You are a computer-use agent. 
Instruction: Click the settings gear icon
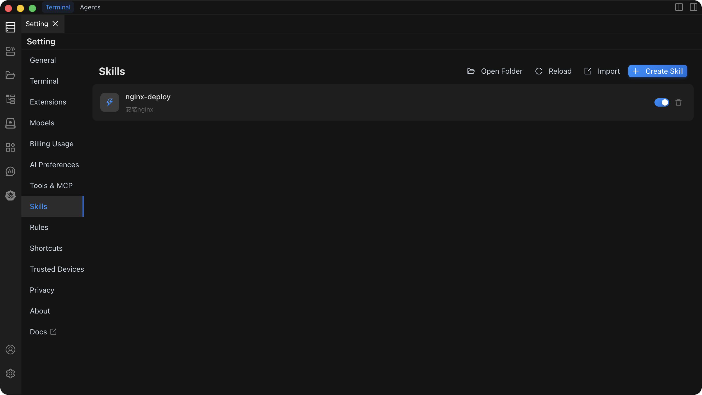(x=10, y=374)
